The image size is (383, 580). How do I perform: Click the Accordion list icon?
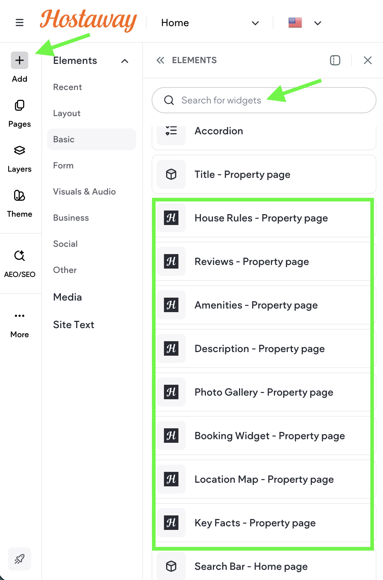click(x=171, y=131)
